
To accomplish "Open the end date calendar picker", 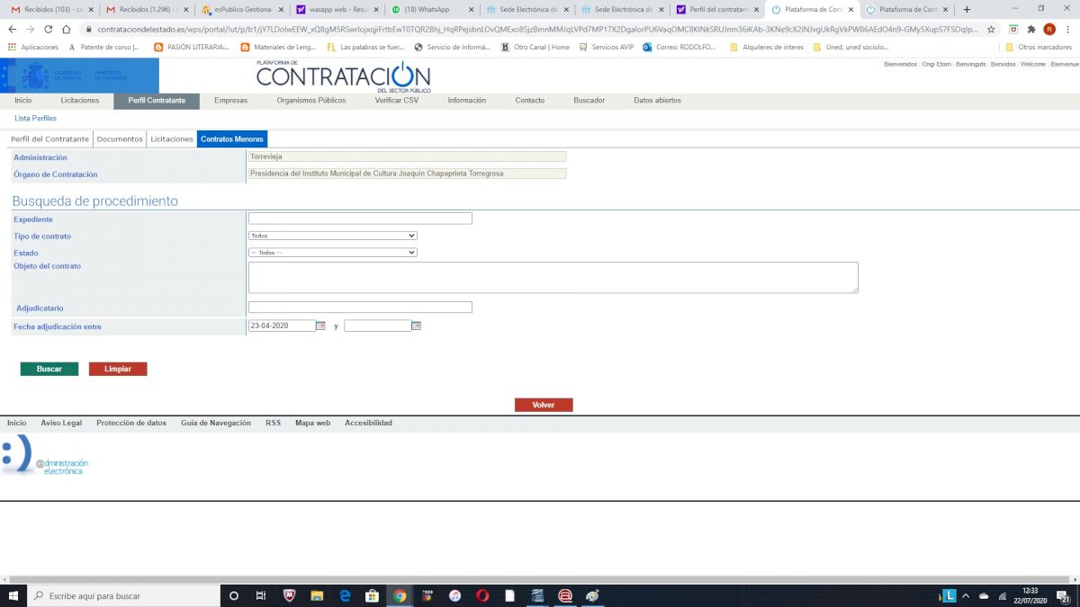I will [x=416, y=326].
